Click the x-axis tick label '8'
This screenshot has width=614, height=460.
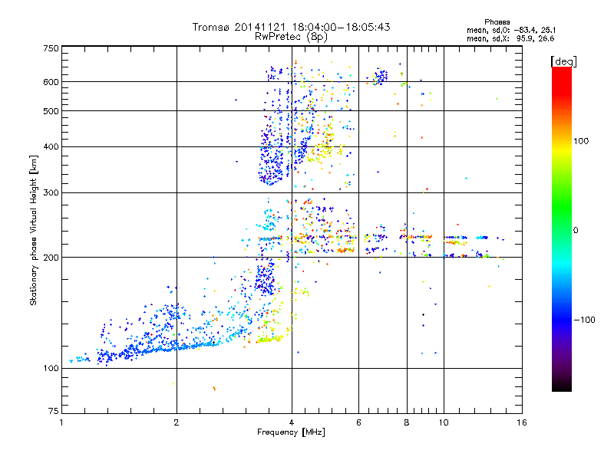click(x=407, y=422)
